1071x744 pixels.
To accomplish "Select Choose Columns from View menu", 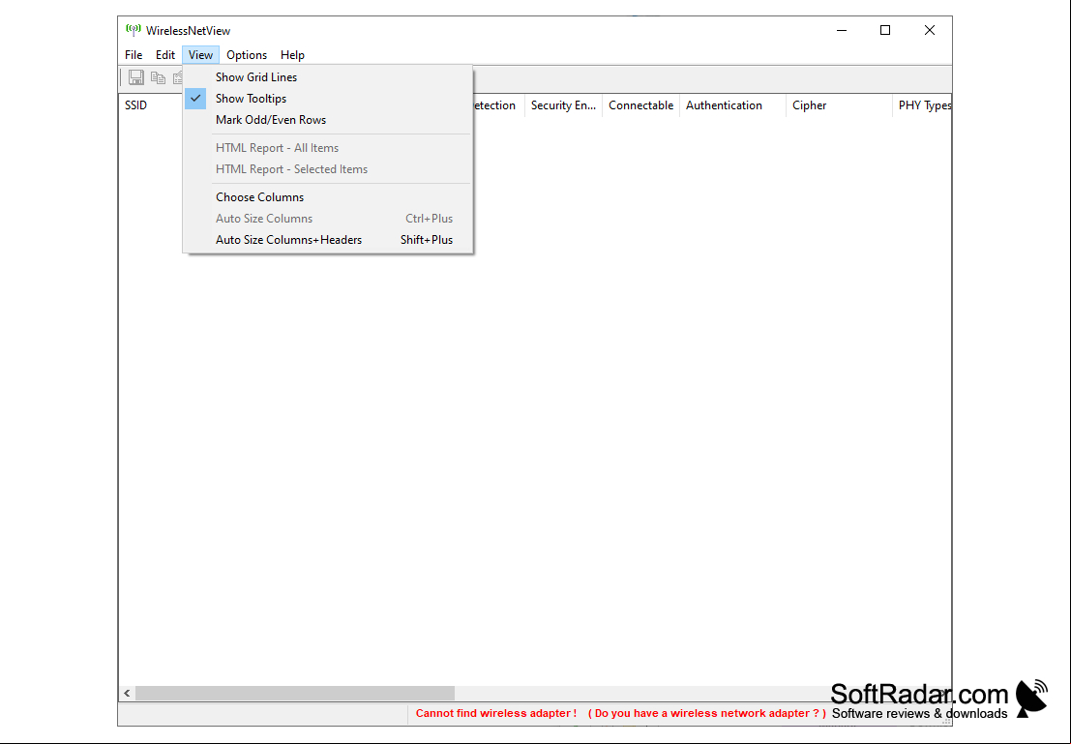I will (x=328, y=196).
